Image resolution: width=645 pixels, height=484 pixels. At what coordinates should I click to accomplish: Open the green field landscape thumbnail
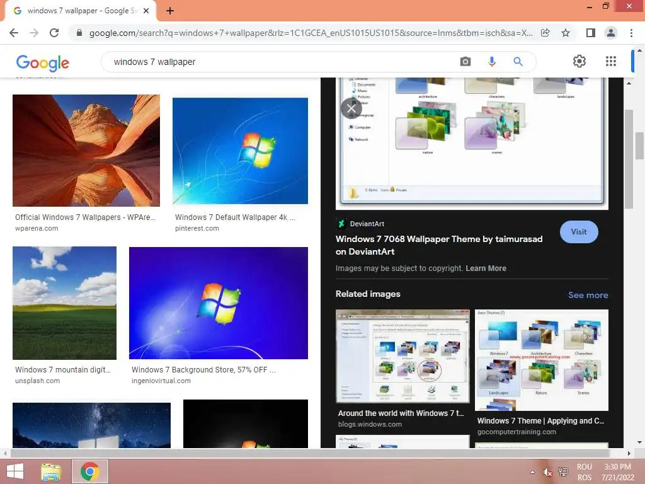(65, 303)
